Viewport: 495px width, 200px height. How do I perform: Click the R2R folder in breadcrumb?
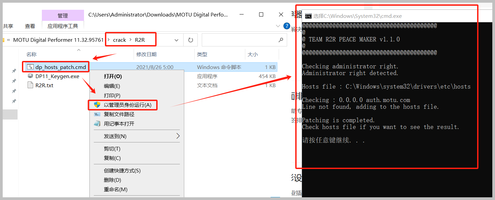pyautogui.click(x=140, y=40)
